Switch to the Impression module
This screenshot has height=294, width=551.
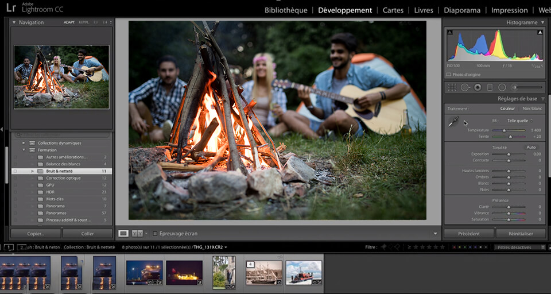click(x=509, y=10)
